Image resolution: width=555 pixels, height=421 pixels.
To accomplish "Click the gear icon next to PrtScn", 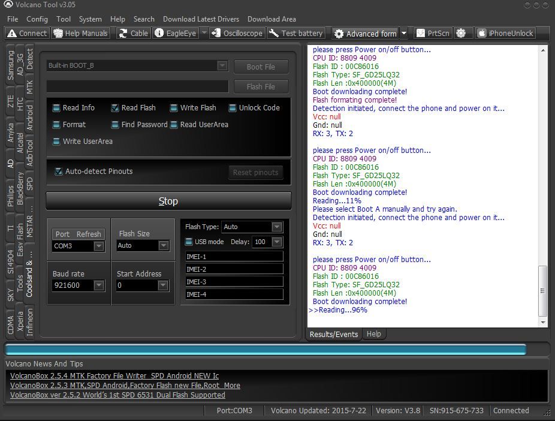I will [x=461, y=34].
